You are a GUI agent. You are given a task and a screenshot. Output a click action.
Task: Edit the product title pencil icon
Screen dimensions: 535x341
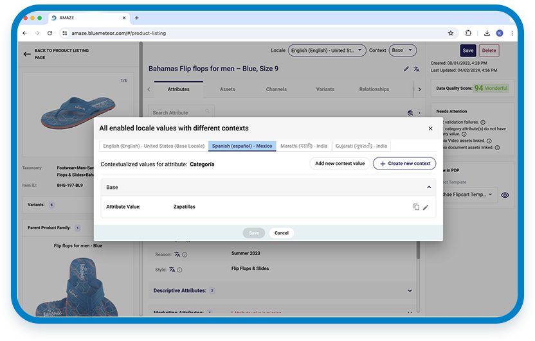point(406,69)
